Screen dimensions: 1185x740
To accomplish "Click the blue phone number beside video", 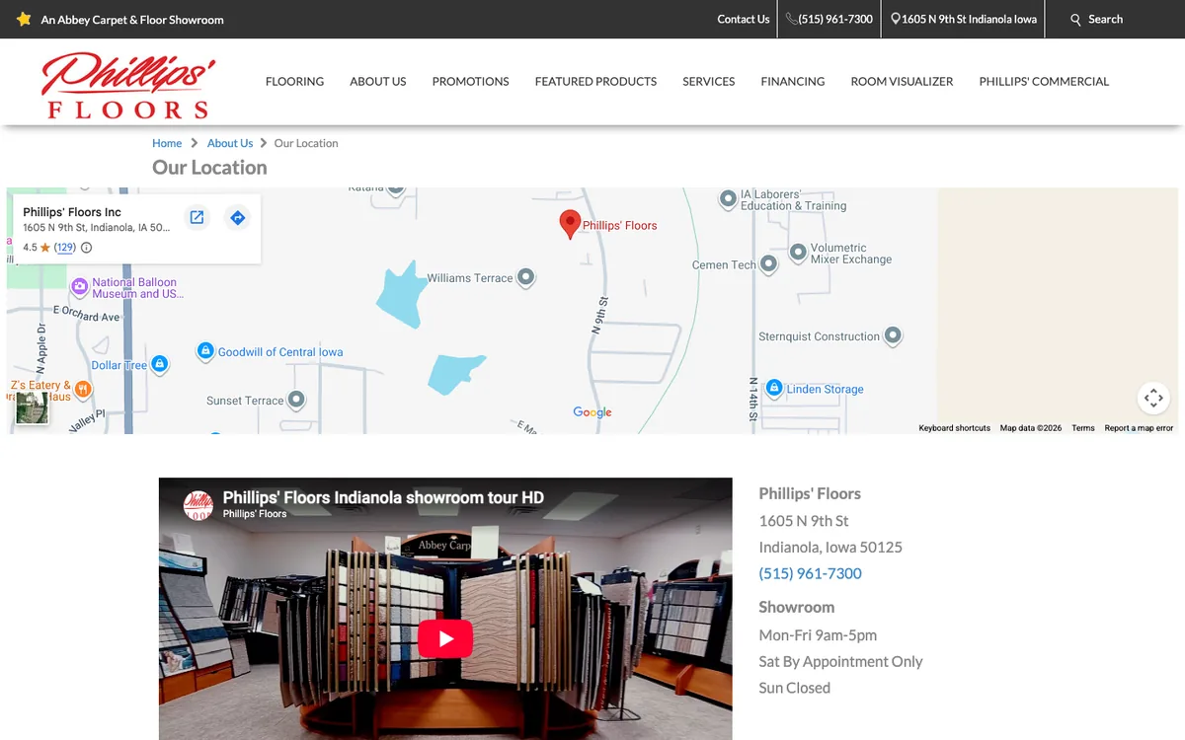I will tap(810, 573).
